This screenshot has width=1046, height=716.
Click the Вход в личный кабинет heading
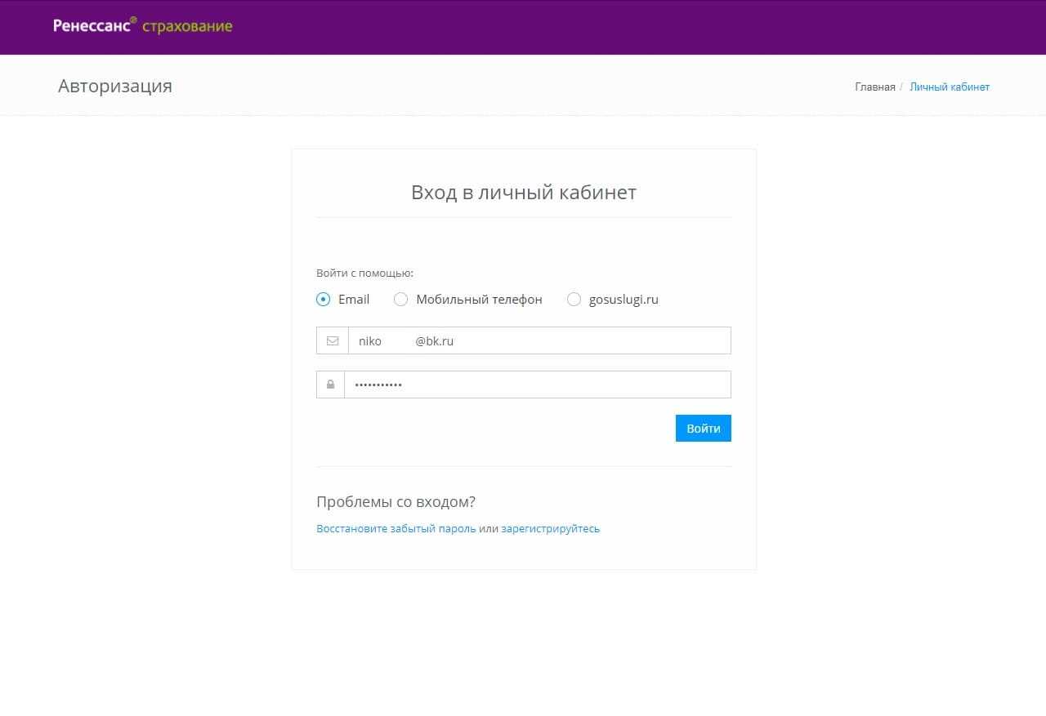tap(523, 193)
